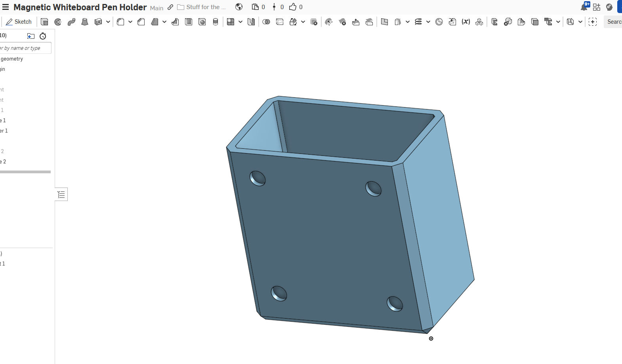The width and height of the screenshot is (622, 364).
Task: Expand the Helix tool dropdown arrow
Action: coord(428,22)
